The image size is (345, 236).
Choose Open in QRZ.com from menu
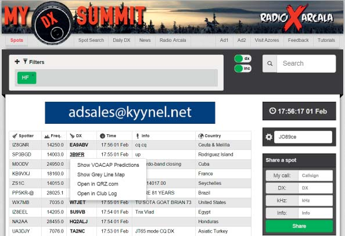click(x=98, y=184)
